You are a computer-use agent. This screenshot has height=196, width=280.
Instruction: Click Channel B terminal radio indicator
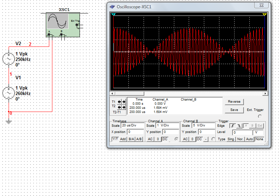pos(213,139)
